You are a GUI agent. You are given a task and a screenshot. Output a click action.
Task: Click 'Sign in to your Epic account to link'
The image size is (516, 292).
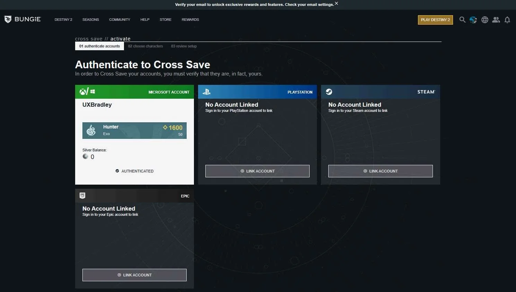[110, 214]
